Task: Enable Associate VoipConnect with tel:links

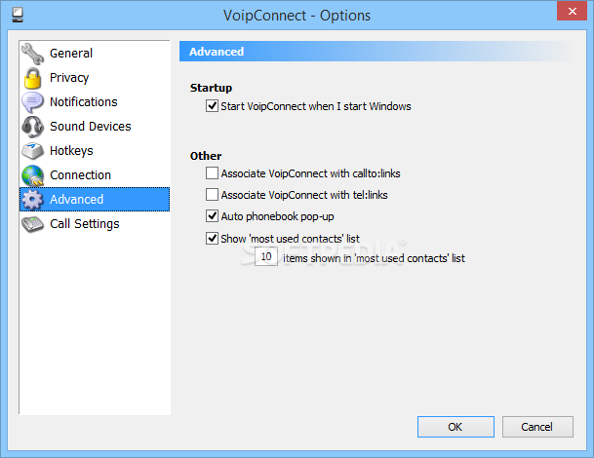Action: tap(213, 195)
